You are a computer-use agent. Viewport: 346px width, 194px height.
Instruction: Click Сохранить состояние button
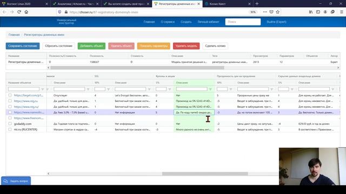tap(23, 46)
